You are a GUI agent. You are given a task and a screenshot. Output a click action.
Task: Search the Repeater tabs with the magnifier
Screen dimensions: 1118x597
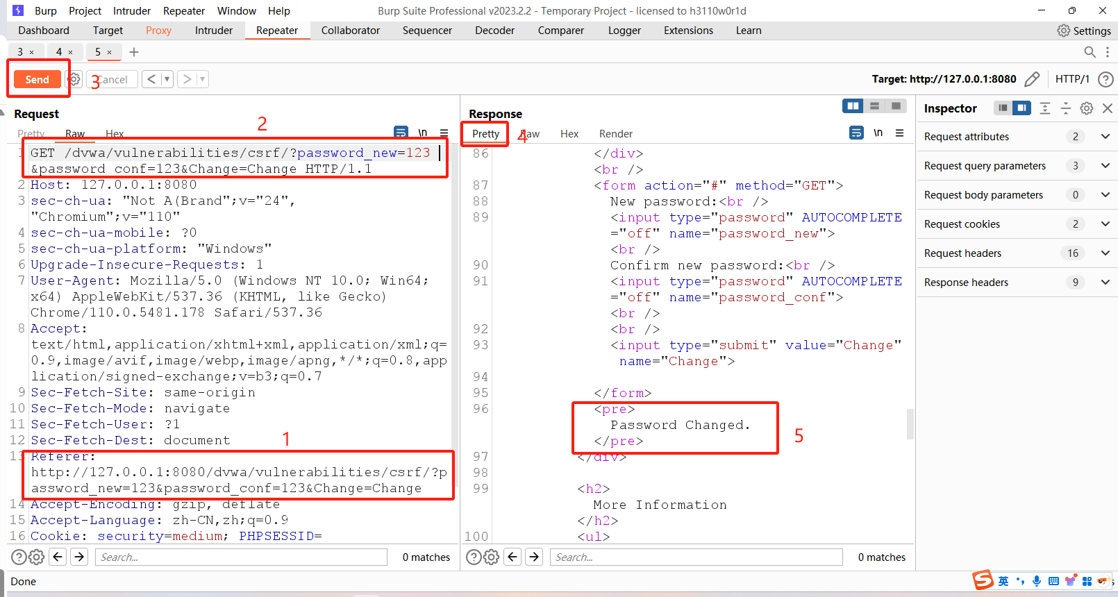tap(1090, 52)
